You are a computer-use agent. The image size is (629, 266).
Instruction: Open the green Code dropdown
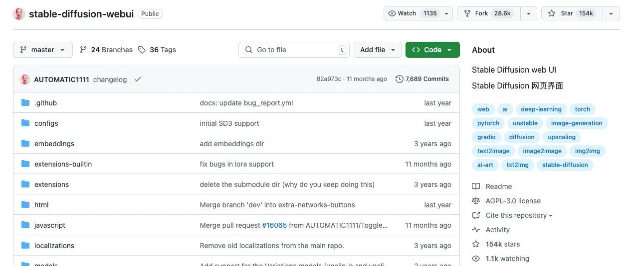tap(432, 50)
